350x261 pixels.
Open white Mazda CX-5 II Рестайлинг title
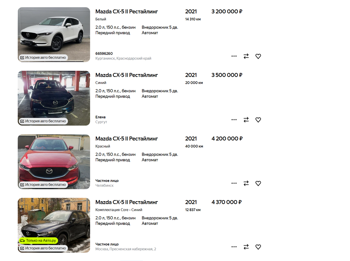[127, 12]
